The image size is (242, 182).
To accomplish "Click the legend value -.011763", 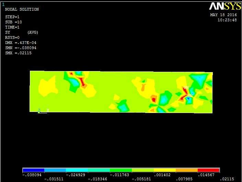I will pos(119,175).
